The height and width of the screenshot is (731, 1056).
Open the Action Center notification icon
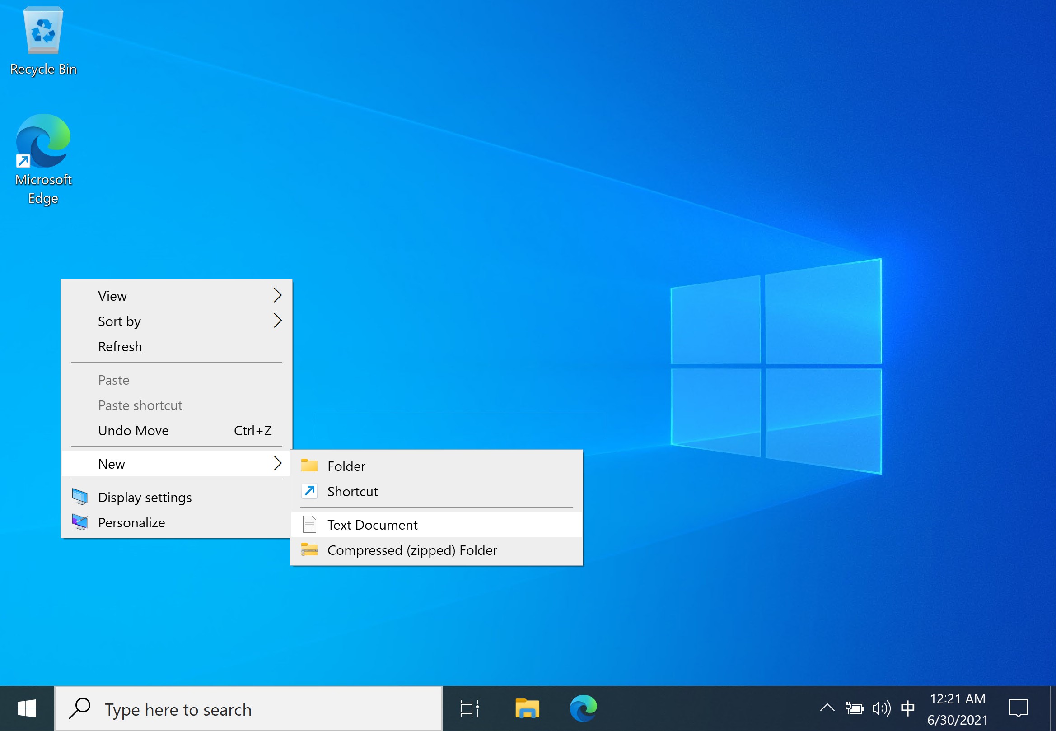[x=1018, y=708]
